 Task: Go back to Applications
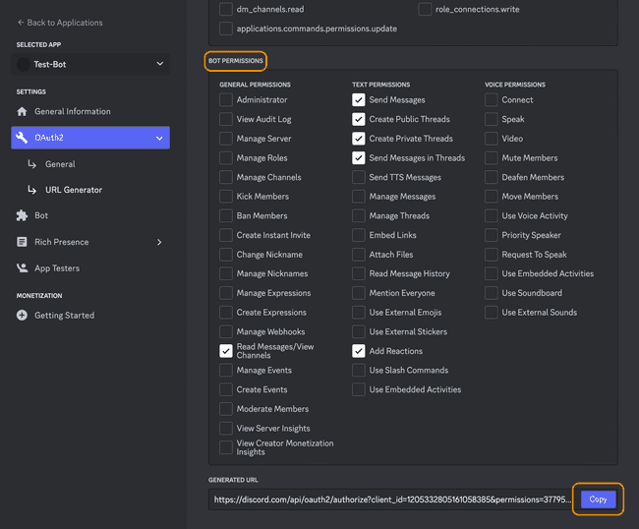[x=60, y=23]
